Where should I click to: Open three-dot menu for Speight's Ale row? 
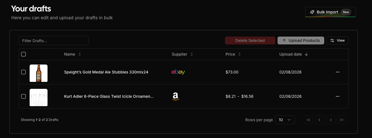(337, 72)
